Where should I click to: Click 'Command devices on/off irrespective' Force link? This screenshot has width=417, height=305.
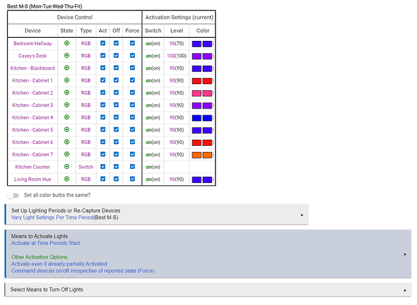[82, 271]
